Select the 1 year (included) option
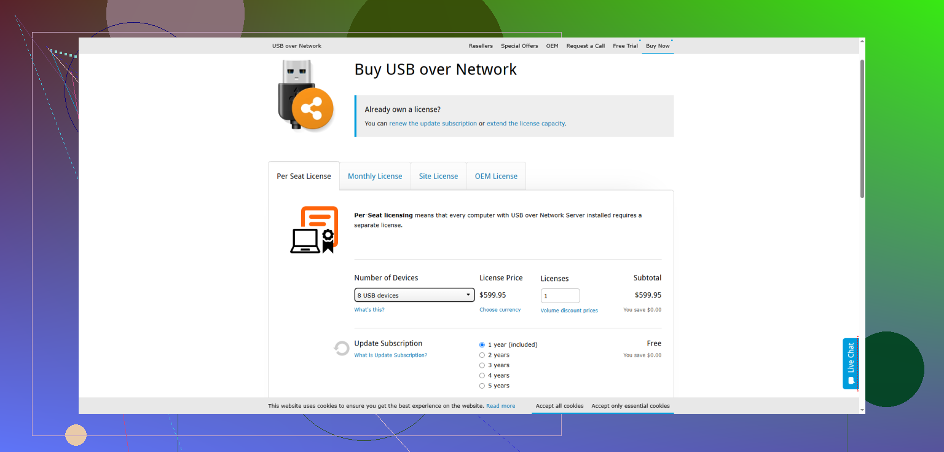This screenshot has height=452, width=944. pyautogui.click(x=482, y=345)
